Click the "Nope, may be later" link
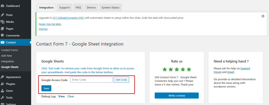 (50, 24)
